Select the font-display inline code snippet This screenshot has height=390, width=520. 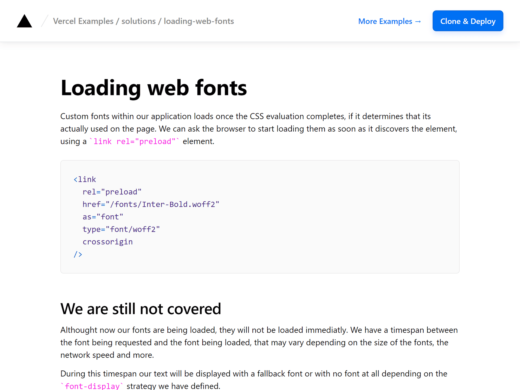(x=92, y=386)
